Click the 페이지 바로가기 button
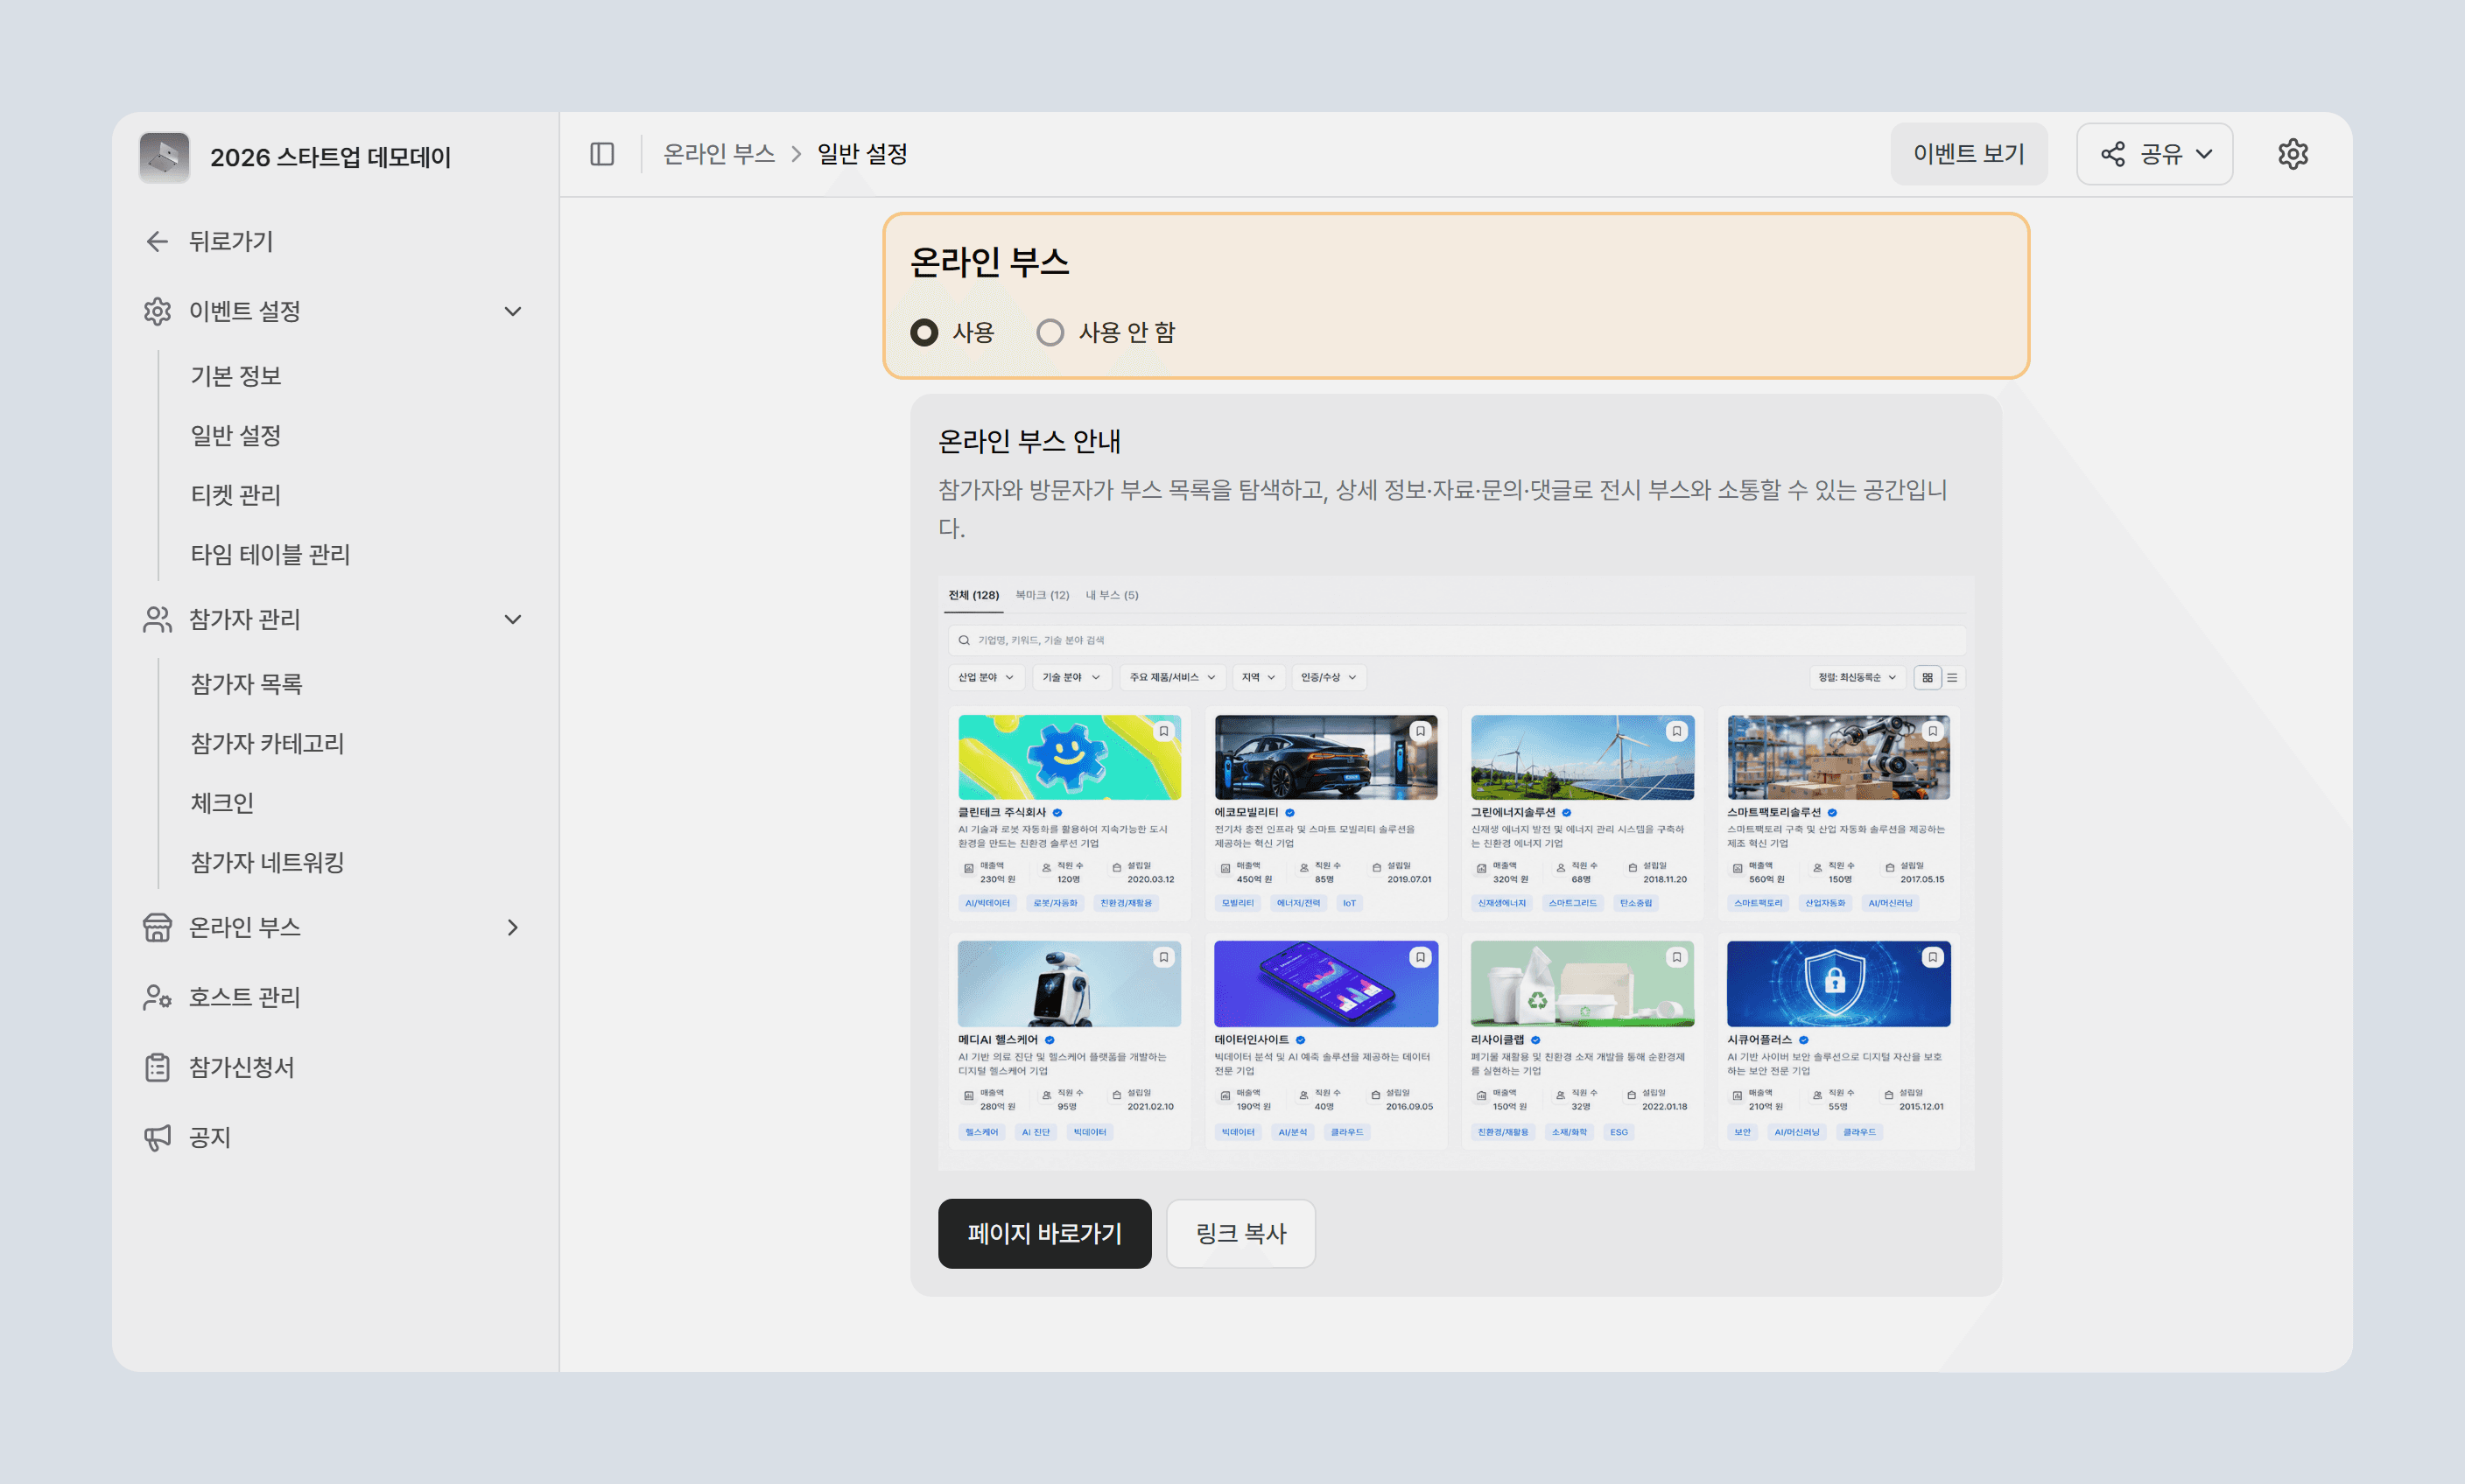 tap(1044, 1233)
